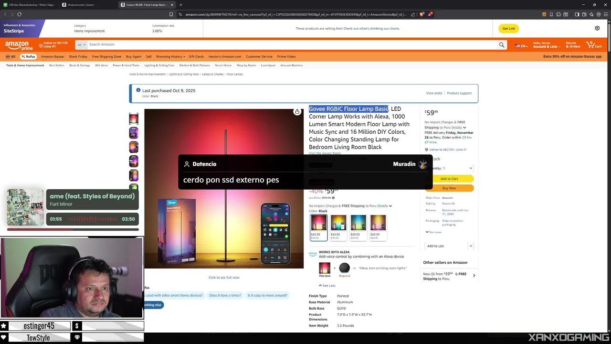This screenshot has width=611, height=344.
Task: Expand Details in the buy box shipping info
Action: point(458,128)
